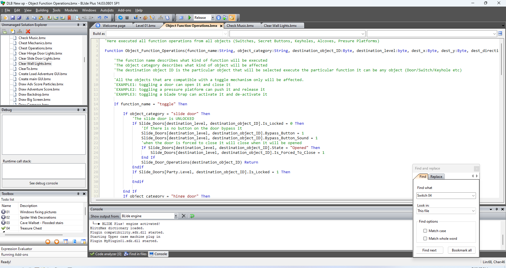
Task: Open search with the magnifier toolbar icon
Action: click(x=78, y=18)
